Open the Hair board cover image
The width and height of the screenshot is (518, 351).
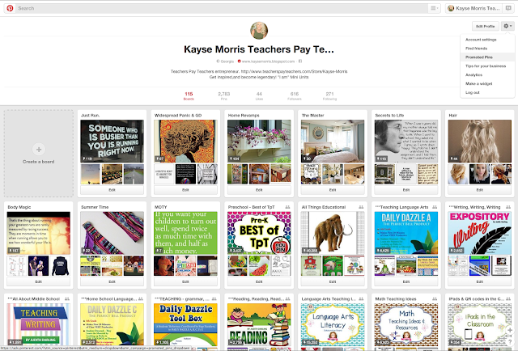pyautogui.click(x=480, y=141)
